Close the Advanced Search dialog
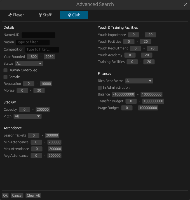Viewport: 190px width, 200px height. (185, 5)
